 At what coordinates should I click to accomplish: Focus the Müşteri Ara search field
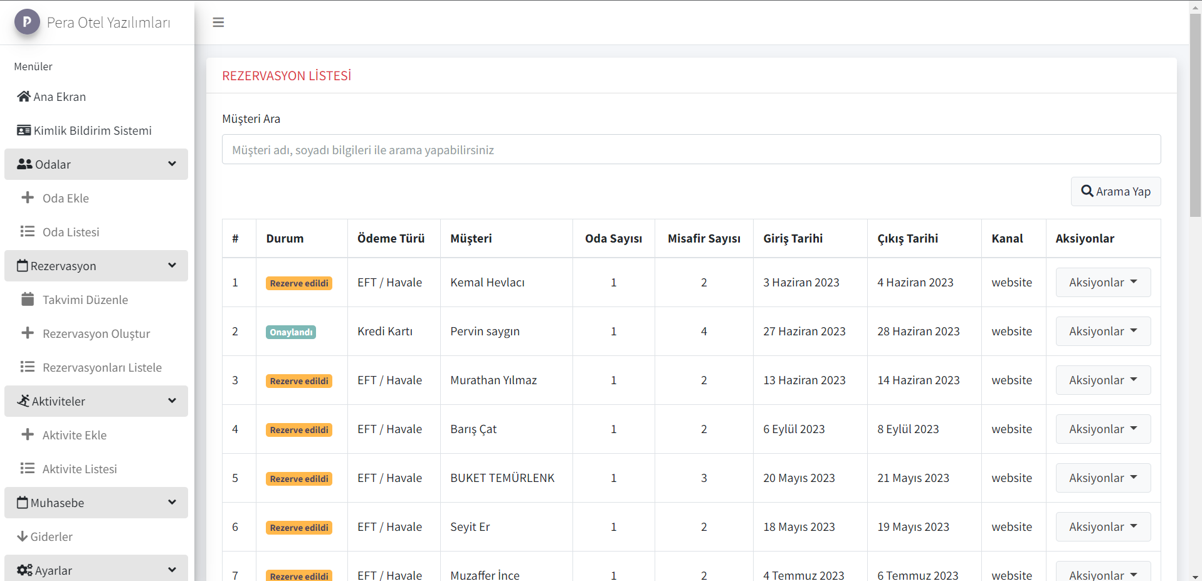coord(690,150)
